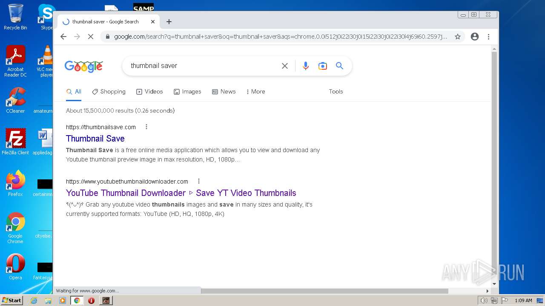Select the VLC media player shortcut
The height and width of the screenshot is (306, 545).
[45, 61]
